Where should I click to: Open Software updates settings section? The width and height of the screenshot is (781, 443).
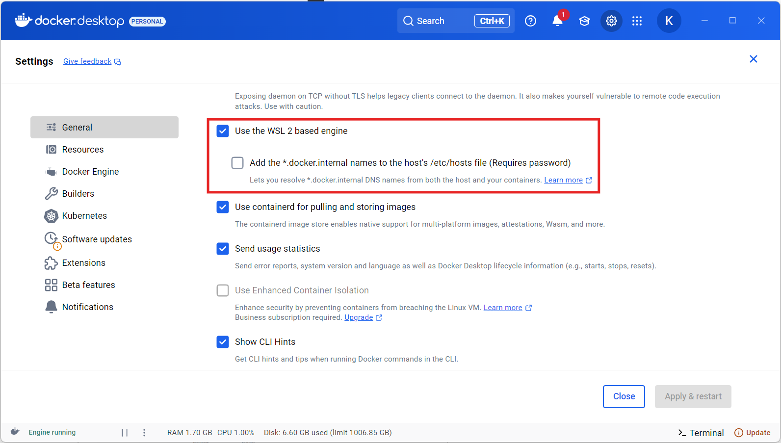tap(104, 239)
